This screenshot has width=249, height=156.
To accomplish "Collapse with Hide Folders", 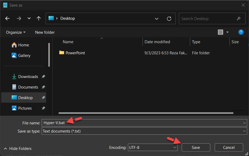I will [18, 149].
